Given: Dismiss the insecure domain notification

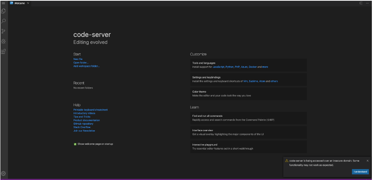Looking at the screenshot, I should [368, 160].
